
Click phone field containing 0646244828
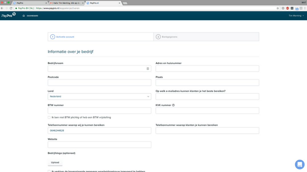(99, 130)
